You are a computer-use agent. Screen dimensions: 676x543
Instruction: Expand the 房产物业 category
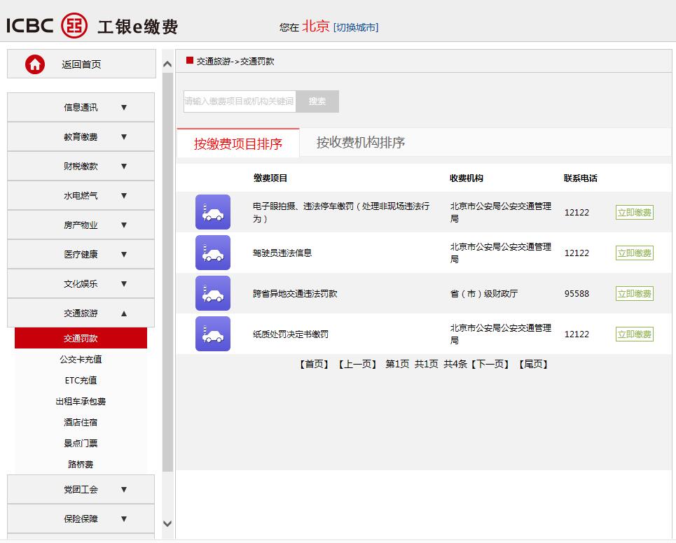pyautogui.click(x=81, y=225)
